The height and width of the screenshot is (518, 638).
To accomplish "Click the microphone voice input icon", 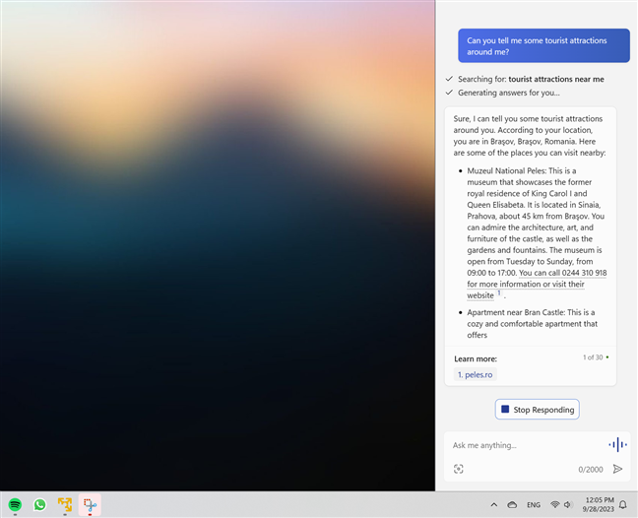I will click(x=617, y=445).
